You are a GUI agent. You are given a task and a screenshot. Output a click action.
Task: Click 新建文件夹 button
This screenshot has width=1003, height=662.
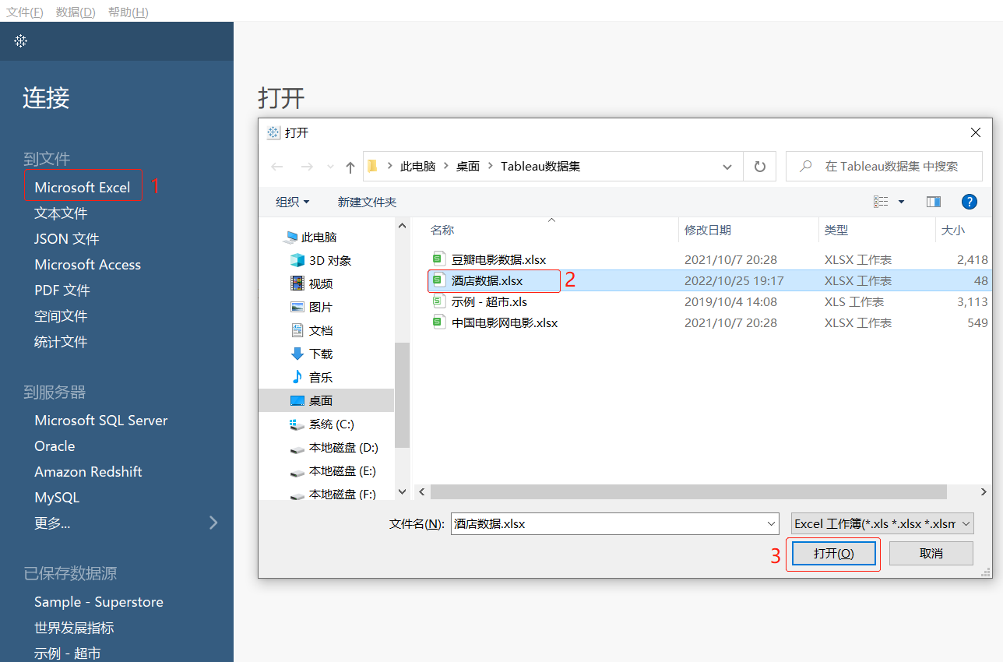[x=367, y=202]
